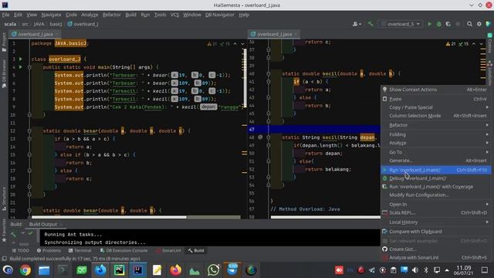
Task: Open the Refactor menu in menu bar
Action: pos(111,15)
